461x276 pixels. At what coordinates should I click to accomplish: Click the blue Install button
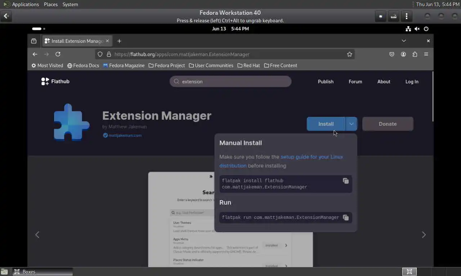tap(326, 124)
